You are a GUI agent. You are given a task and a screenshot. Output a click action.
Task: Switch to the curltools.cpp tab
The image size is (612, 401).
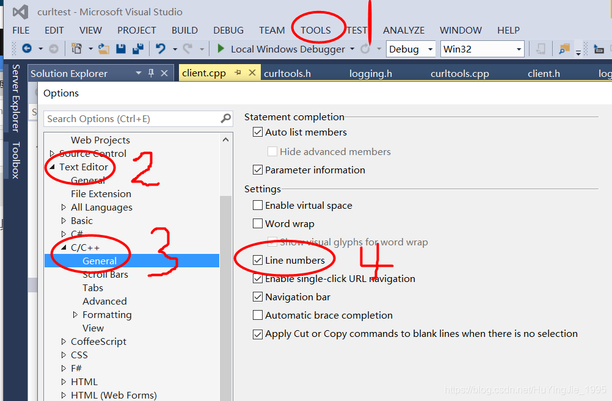tap(460, 73)
